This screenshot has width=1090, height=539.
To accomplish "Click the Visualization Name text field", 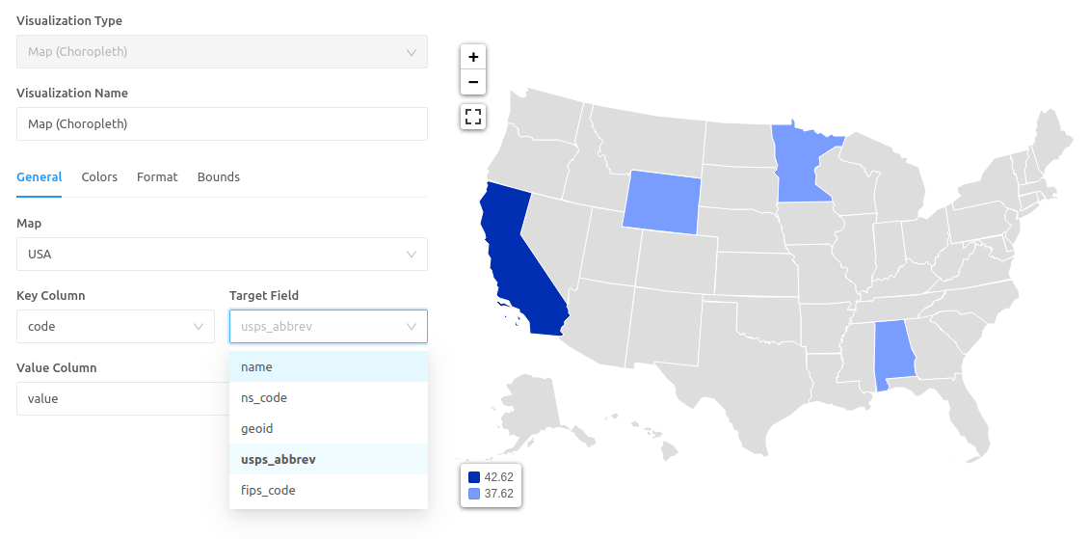I will [x=222, y=123].
